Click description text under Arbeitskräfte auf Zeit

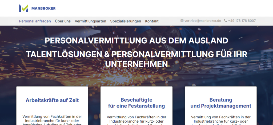[x=52, y=120]
